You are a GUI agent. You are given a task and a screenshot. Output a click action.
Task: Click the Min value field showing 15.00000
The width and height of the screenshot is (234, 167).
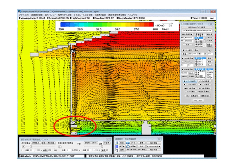(189, 41)
